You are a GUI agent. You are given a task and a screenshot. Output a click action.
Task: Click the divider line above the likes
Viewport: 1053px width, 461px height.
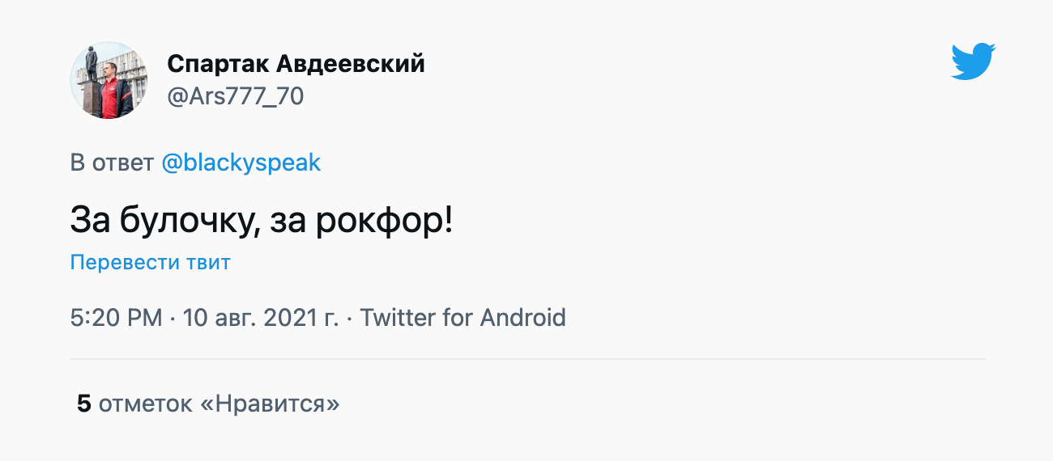coord(528,358)
